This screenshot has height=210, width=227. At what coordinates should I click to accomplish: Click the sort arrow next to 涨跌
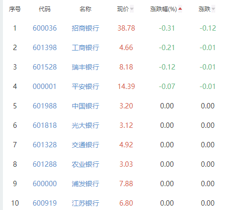(x=213, y=9)
